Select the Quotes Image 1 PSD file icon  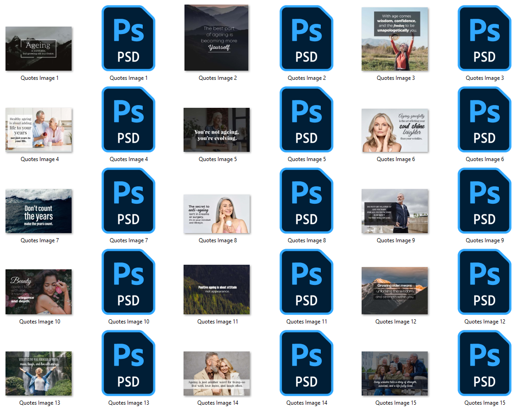click(x=128, y=39)
